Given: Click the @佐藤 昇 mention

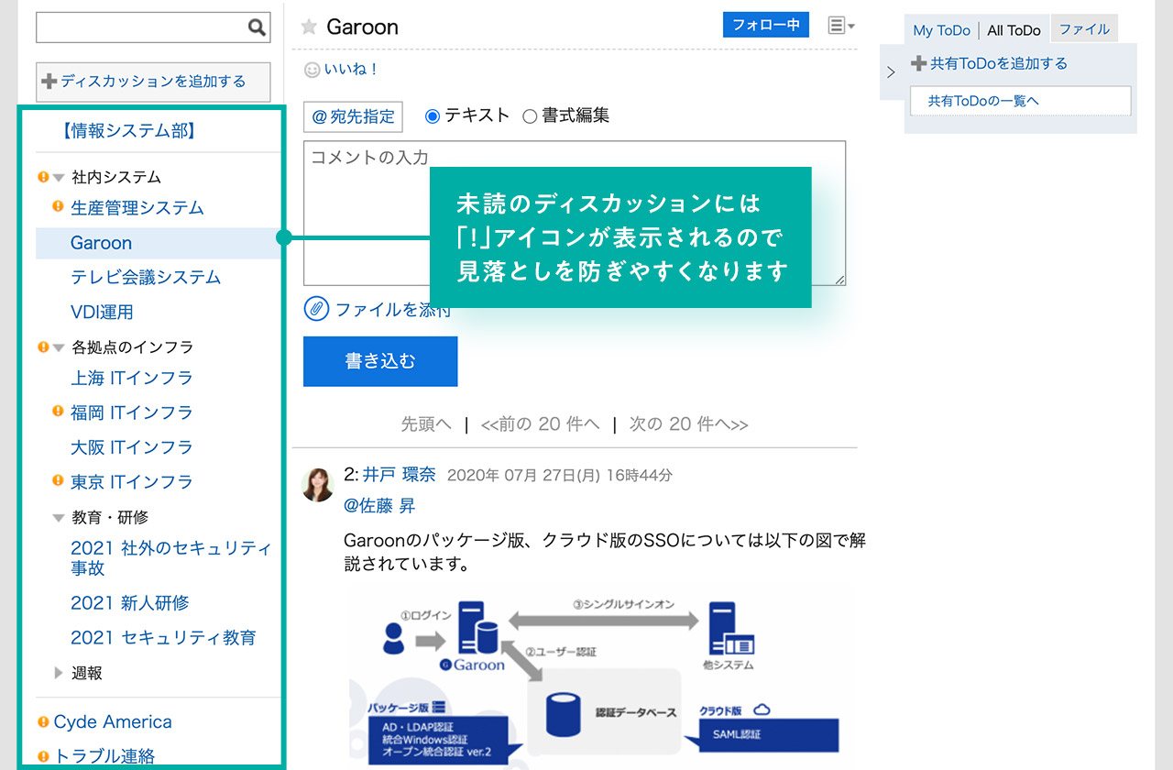Looking at the screenshot, I should (x=379, y=506).
